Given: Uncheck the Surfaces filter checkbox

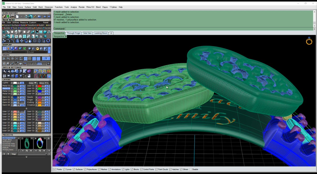Looking at the screenshot, I should 74,169.
